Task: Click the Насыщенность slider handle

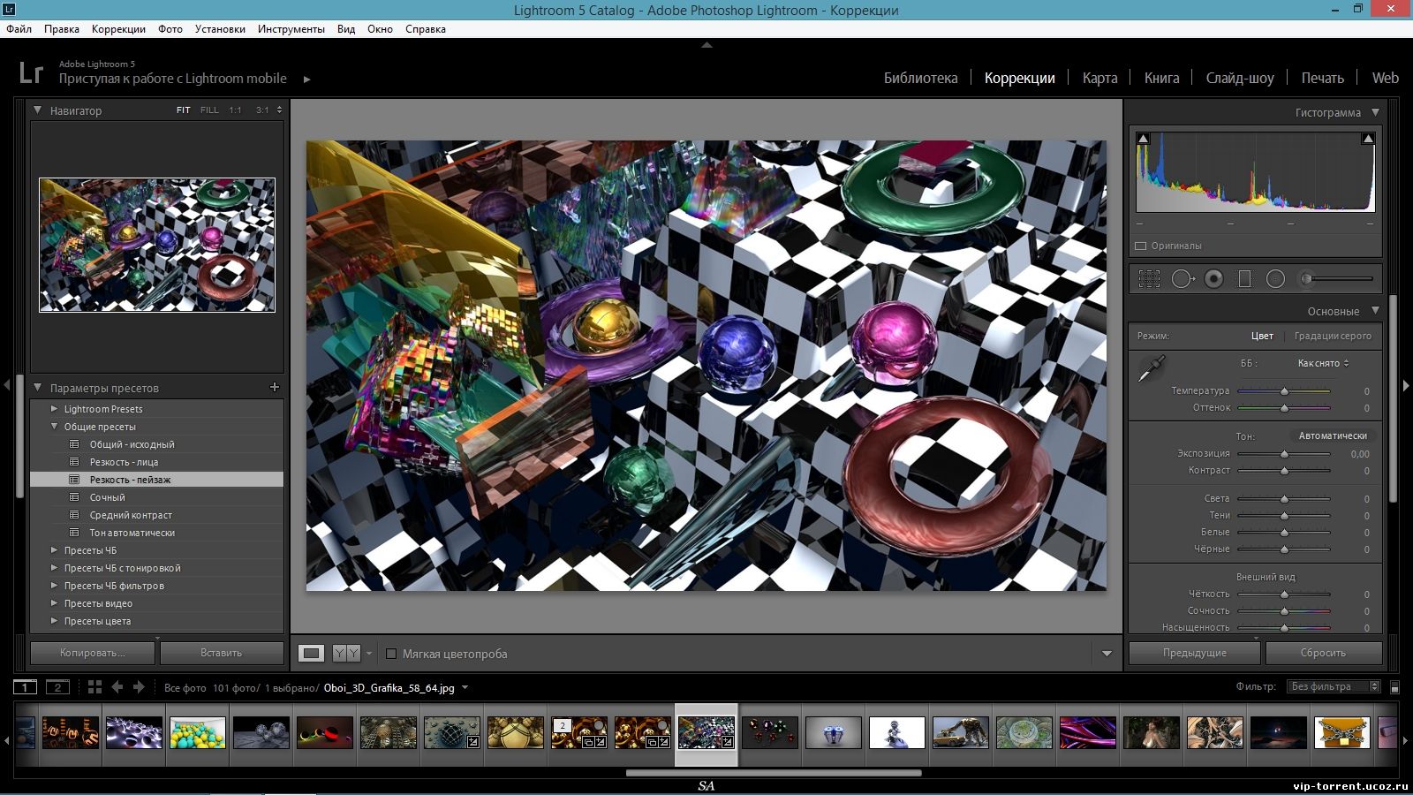Action: (1284, 628)
